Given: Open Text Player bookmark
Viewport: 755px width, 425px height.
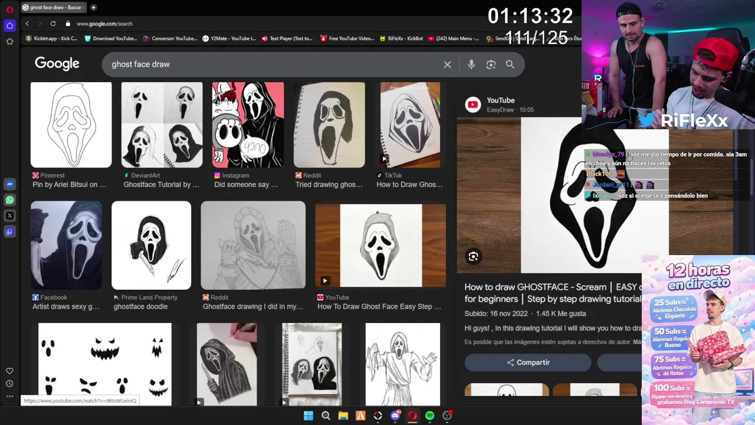Looking at the screenshot, I should (x=287, y=38).
